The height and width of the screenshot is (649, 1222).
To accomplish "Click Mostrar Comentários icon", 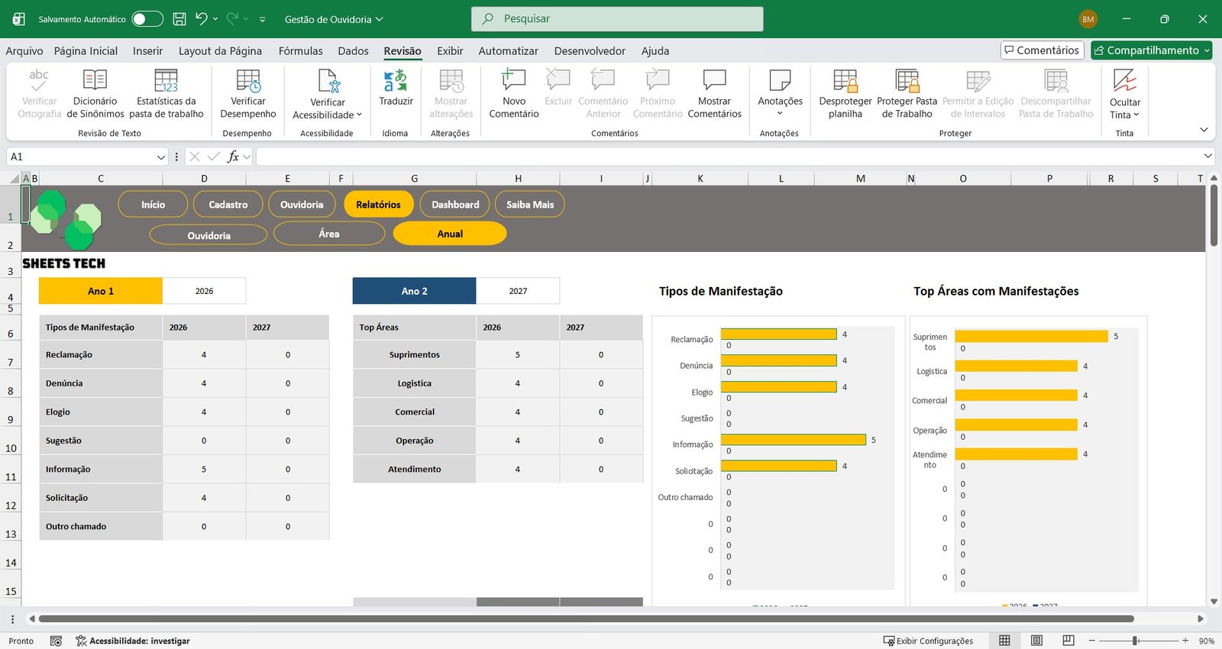I will point(714,81).
